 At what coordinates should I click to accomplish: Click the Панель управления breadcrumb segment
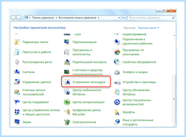tap(43, 18)
